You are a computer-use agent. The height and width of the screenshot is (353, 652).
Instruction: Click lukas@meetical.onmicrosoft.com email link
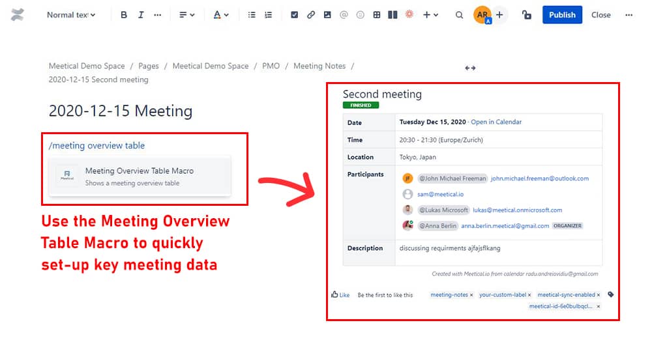[x=517, y=210]
